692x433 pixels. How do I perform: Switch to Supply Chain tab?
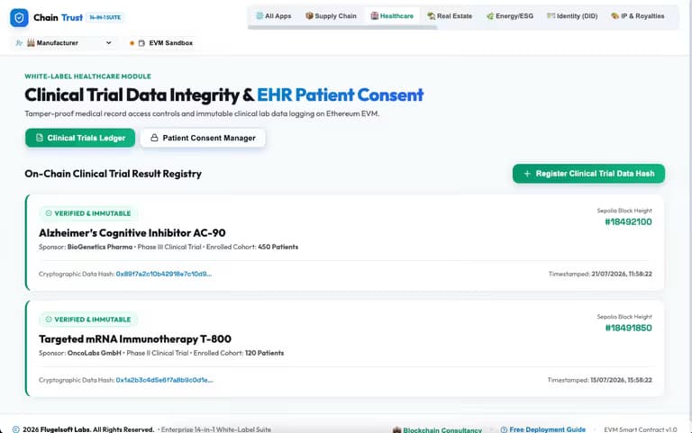331,16
